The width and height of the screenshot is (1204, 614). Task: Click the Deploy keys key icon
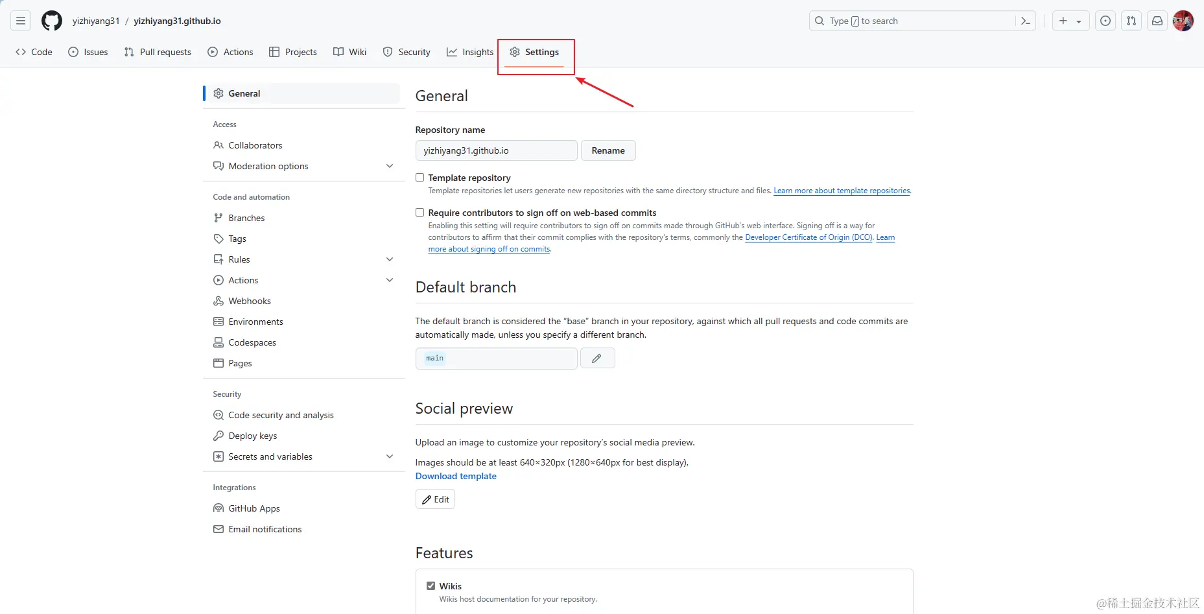(x=218, y=436)
